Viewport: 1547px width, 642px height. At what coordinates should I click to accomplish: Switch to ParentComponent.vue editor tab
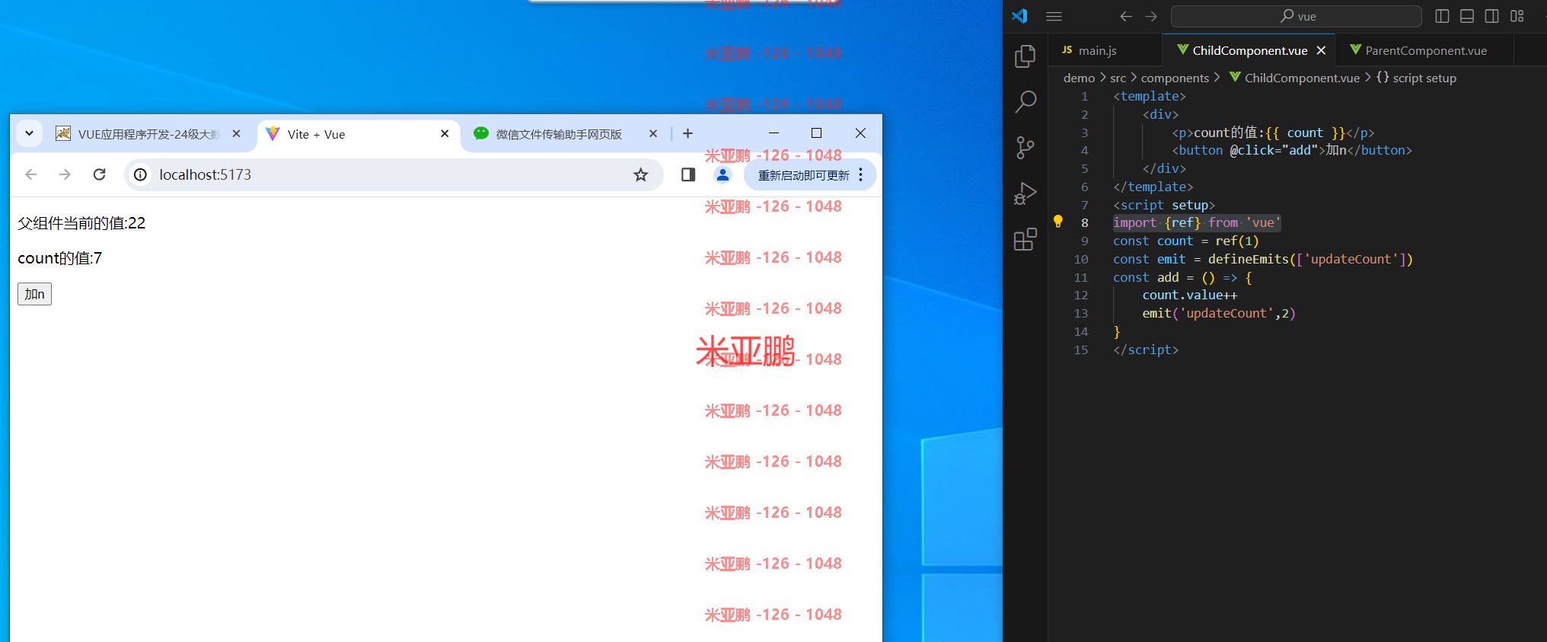point(1425,50)
